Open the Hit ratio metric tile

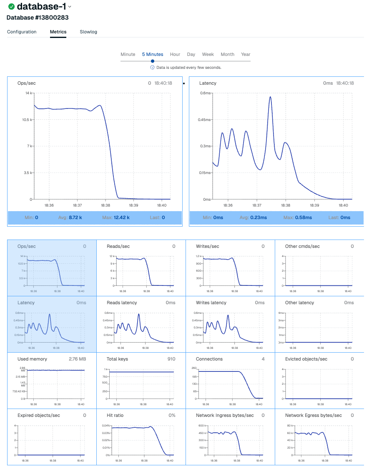141,437
